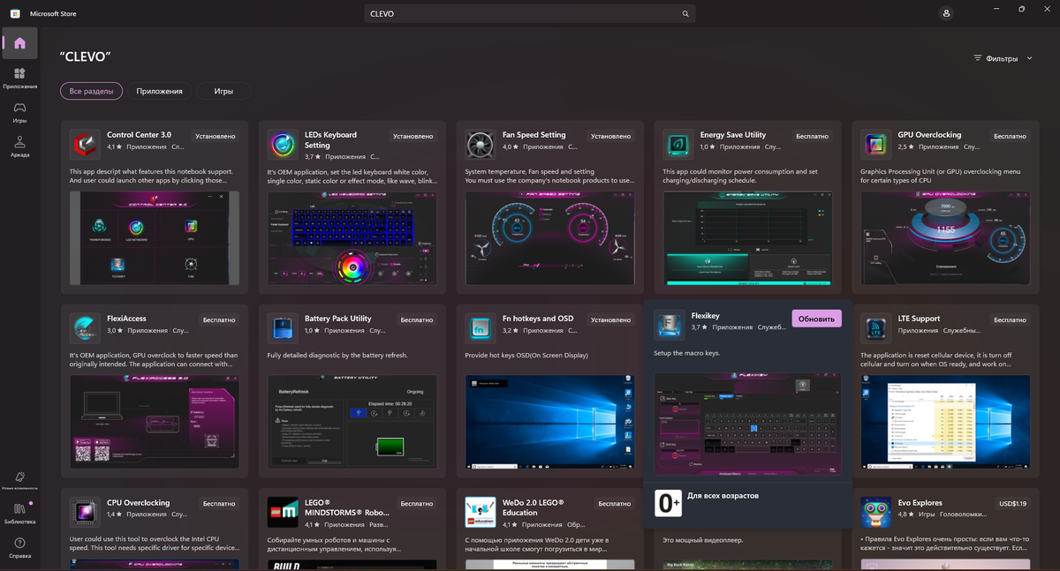
Task: Click the "Fan Speed Setting" title text
Action: 534,135
